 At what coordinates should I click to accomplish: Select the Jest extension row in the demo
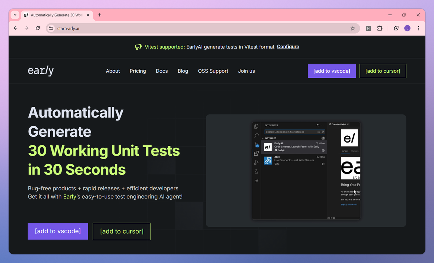(294, 161)
